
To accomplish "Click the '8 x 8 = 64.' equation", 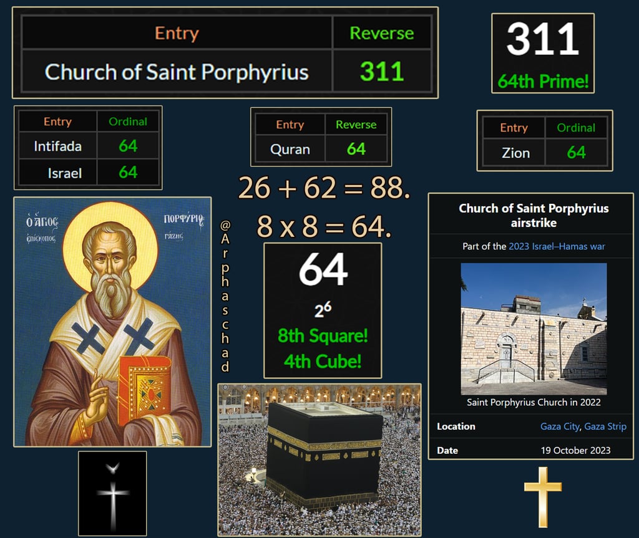I will [x=324, y=226].
